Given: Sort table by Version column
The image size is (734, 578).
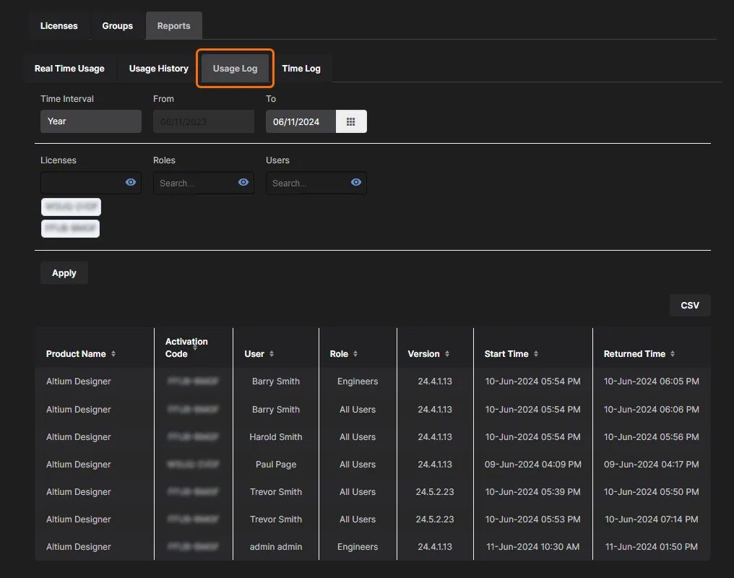Looking at the screenshot, I should [447, 354].
